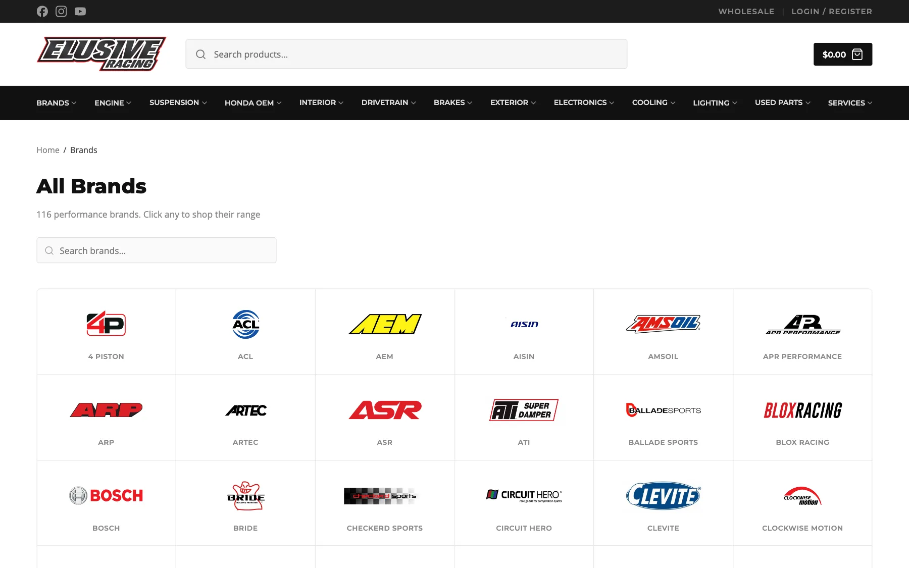Click the Elusive Racing logo

click(102, 54)
